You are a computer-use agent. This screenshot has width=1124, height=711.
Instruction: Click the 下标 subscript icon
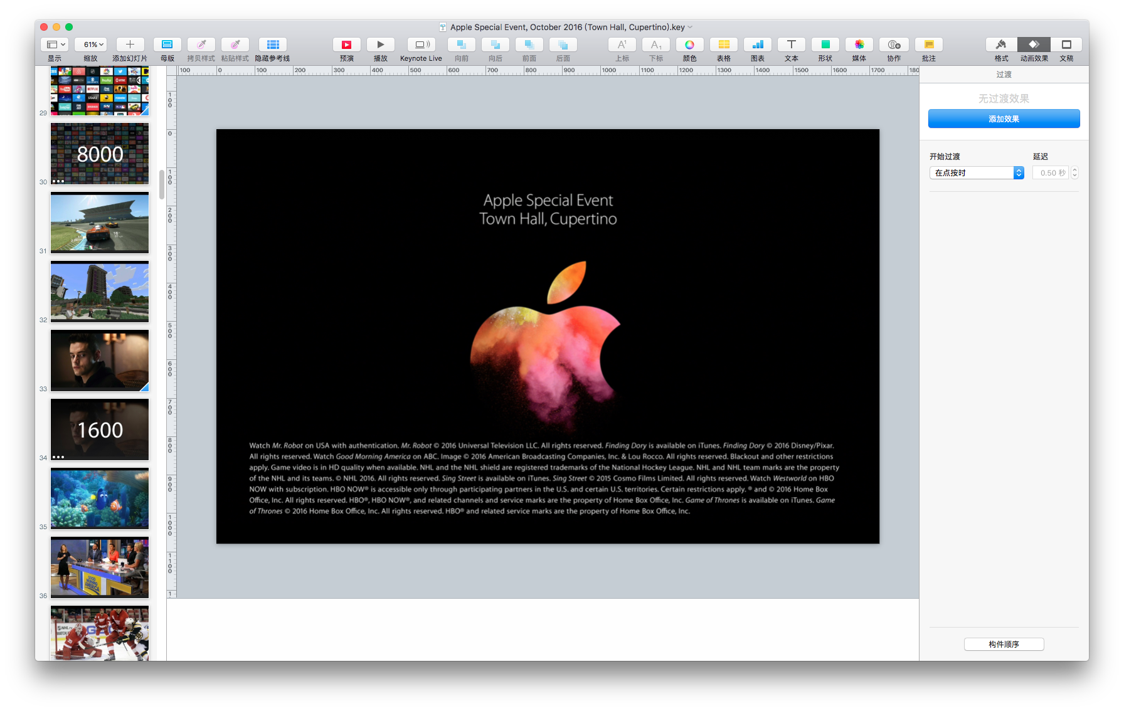[x=656, y=45]
